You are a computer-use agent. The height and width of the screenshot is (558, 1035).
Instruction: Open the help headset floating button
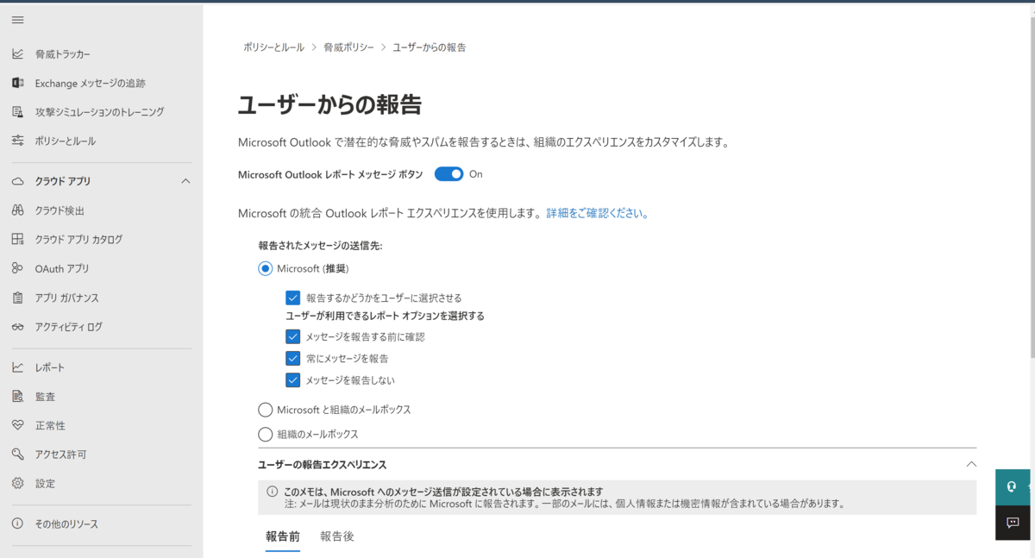pyautogui.click(x=1013, y=486)
